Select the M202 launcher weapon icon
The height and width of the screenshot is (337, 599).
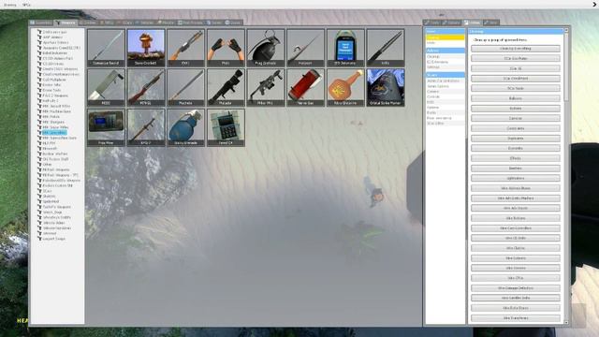click(106, 87)
